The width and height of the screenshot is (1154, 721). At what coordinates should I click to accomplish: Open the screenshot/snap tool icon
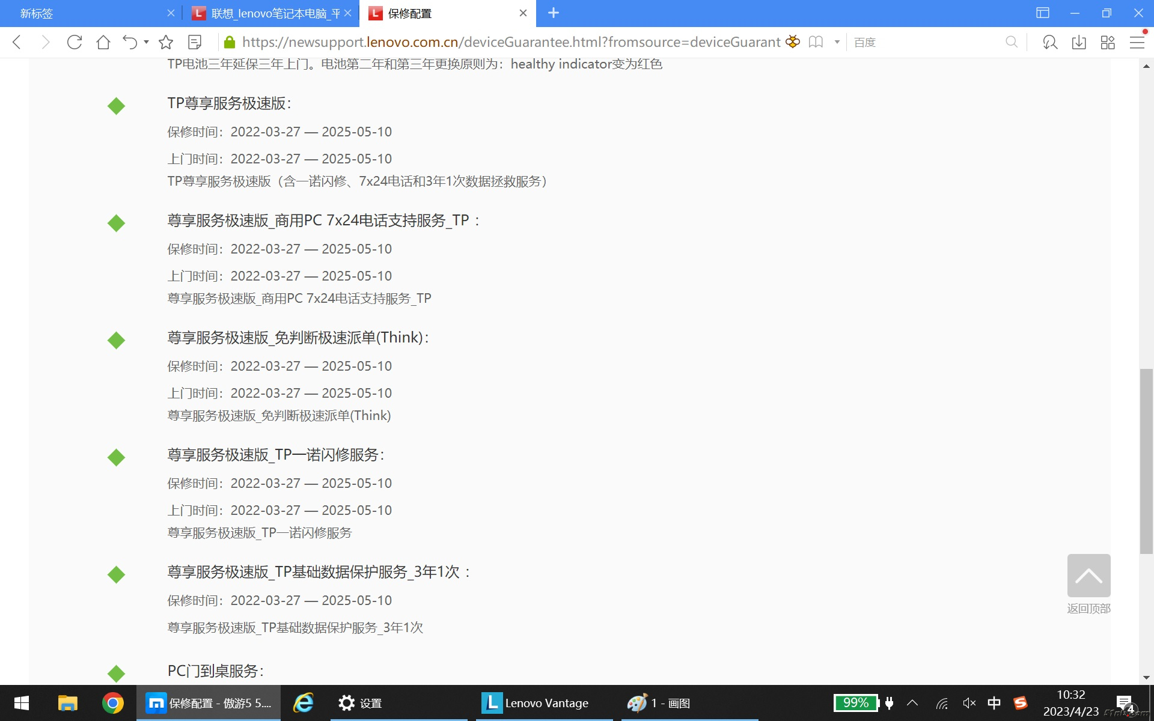click(x=1050, y=42)
